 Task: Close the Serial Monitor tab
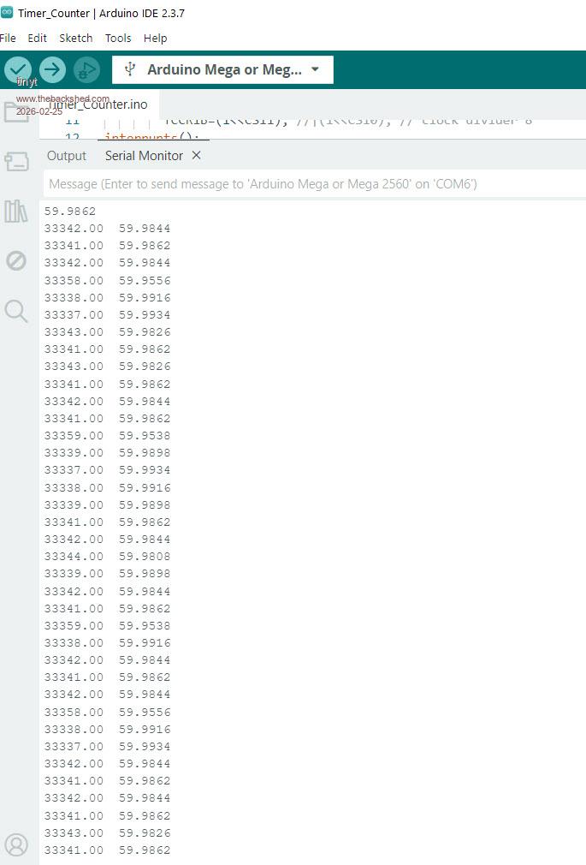[x=197, y=156]
